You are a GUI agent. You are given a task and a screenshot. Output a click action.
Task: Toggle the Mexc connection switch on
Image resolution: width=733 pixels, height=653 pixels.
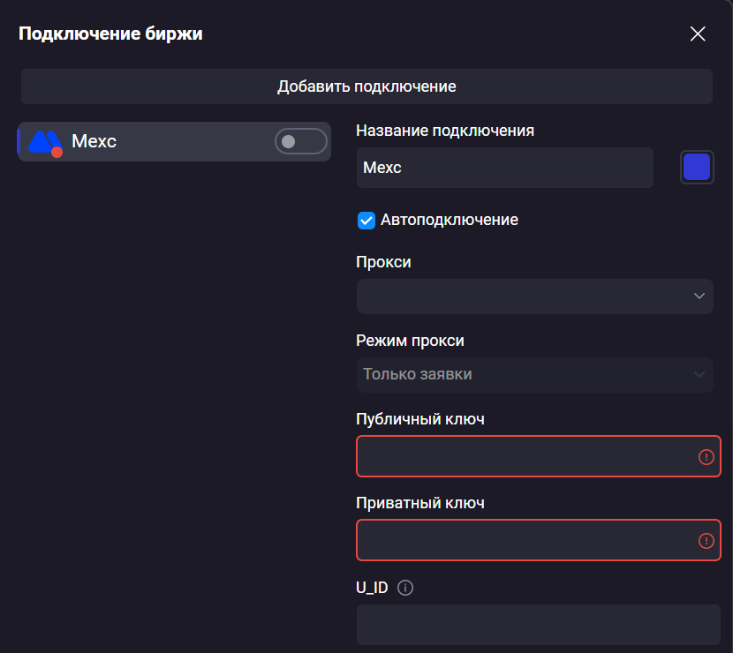click(x=300, y=141)
